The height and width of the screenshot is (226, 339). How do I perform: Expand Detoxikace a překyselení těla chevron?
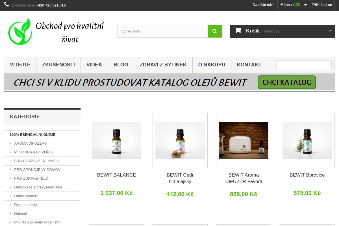pos(10,187)
